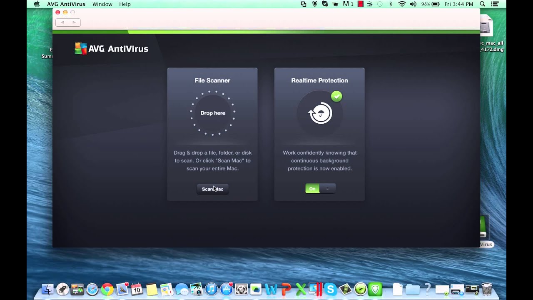
Task: Click the Realtime Protection heading
Action: click(319, 80)
